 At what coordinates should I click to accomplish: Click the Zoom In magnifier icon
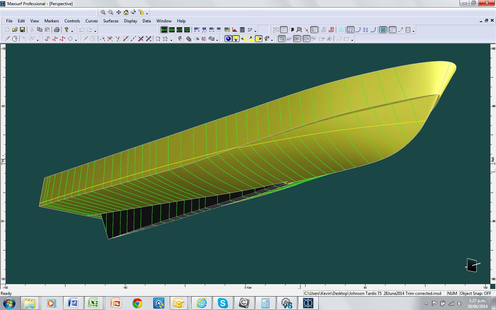point(103,12)
